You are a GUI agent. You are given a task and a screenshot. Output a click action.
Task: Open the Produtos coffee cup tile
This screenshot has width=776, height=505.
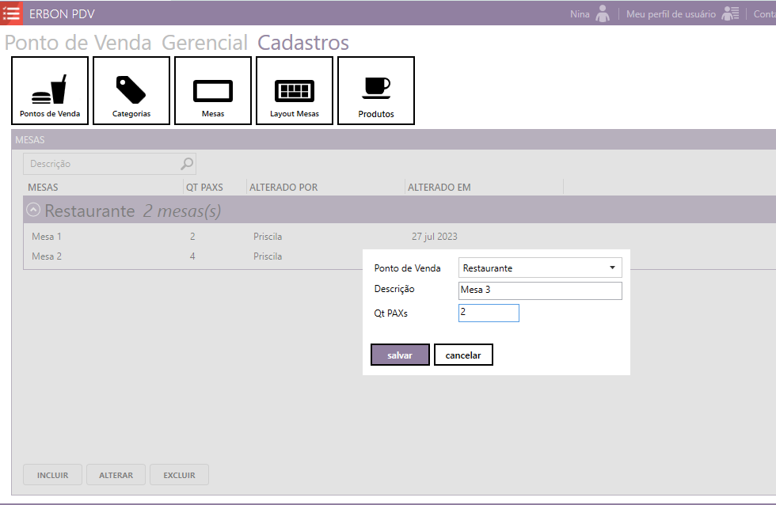[x=376, y=91]
